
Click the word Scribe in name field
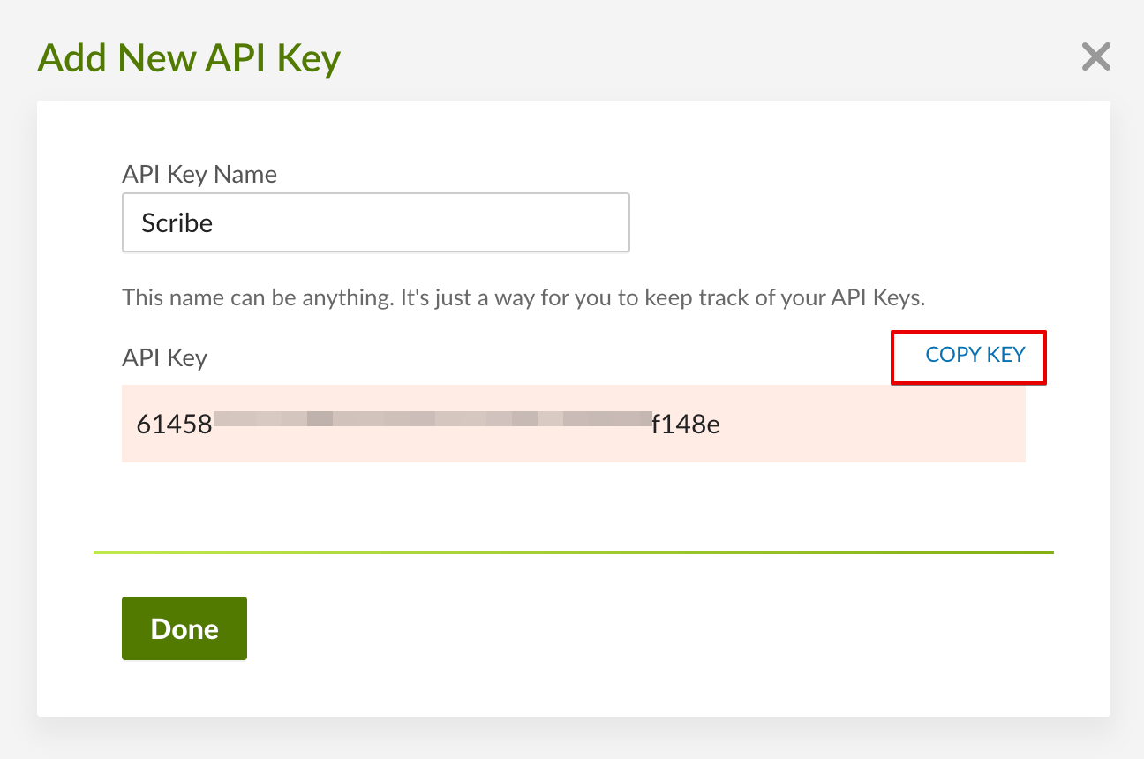pyautogui.click(x=177, y=223)
